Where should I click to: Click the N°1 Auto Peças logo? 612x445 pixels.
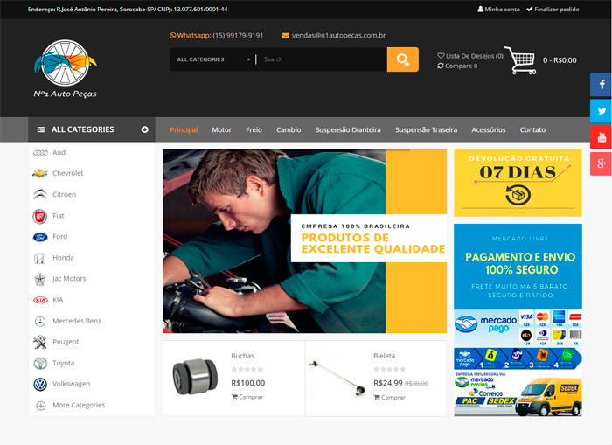[x=65, y=68]
